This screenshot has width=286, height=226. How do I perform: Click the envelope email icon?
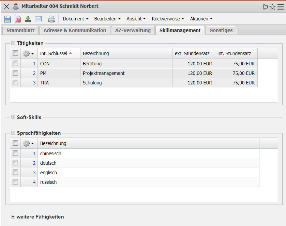[38, 19]
